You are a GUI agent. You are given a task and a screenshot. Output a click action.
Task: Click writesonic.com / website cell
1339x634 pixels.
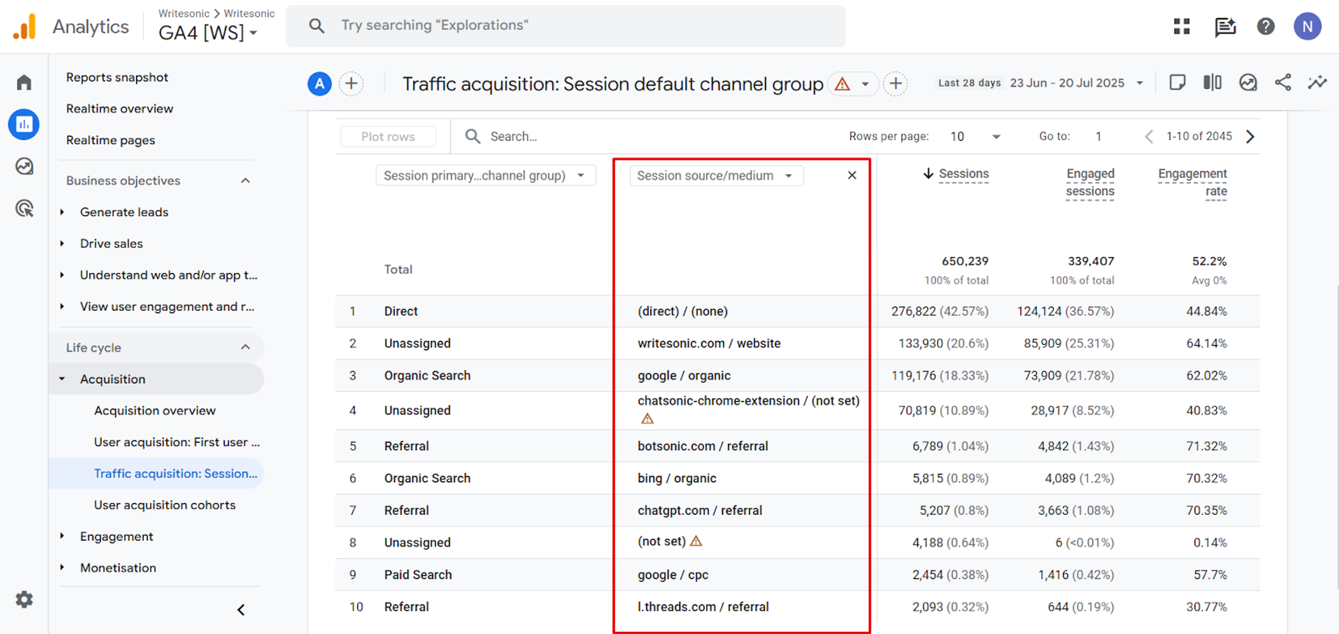click(709, 343)
